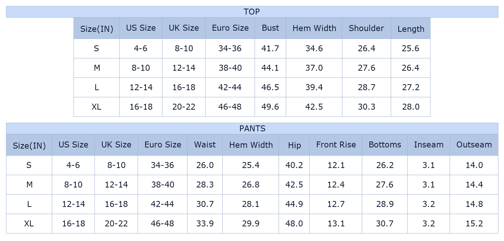Click the PANTS table title bar
504x241 pixels.
(252, 128)
